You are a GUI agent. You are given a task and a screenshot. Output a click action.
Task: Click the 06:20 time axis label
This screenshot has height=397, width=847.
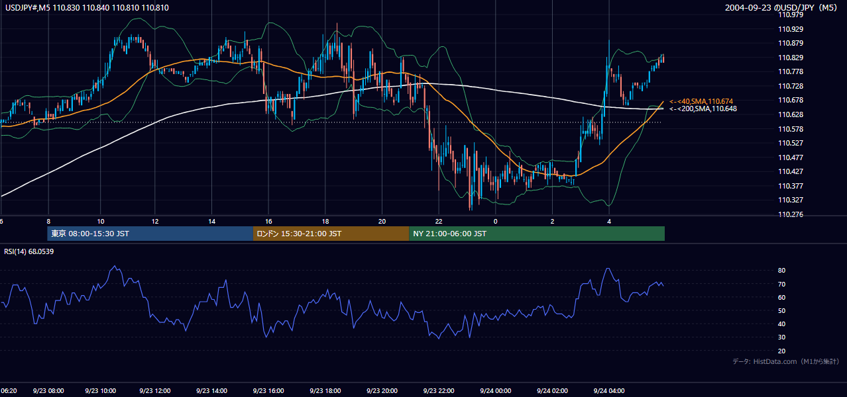(x=8, y=391)
